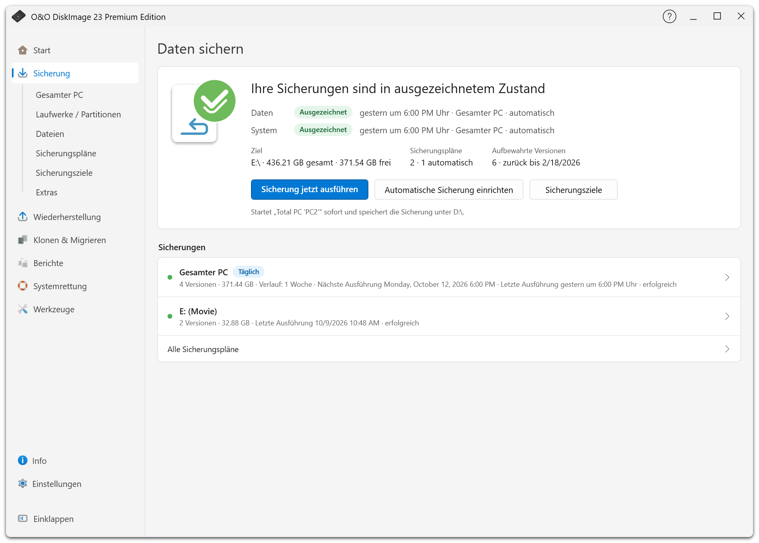This screenshot has height=543, width=759.
Task: Run Sicherung jetzt ausführen
Action: tap(309, 189)
